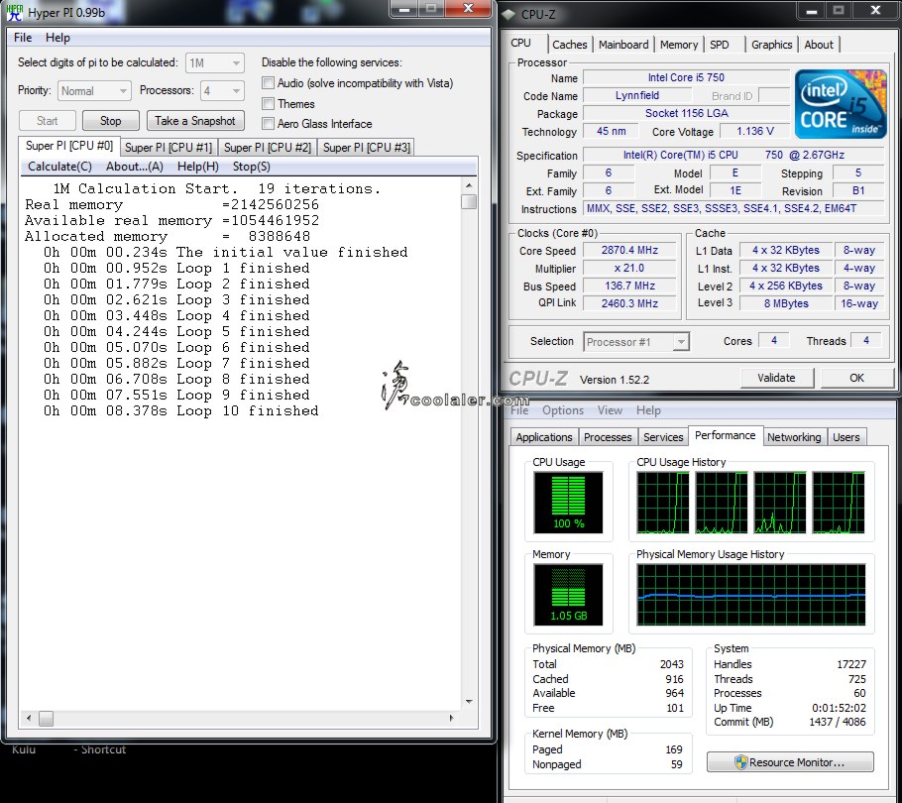Click the processor Name field Intel Core i5 750
902x803 pixels.
coord(686,77)
